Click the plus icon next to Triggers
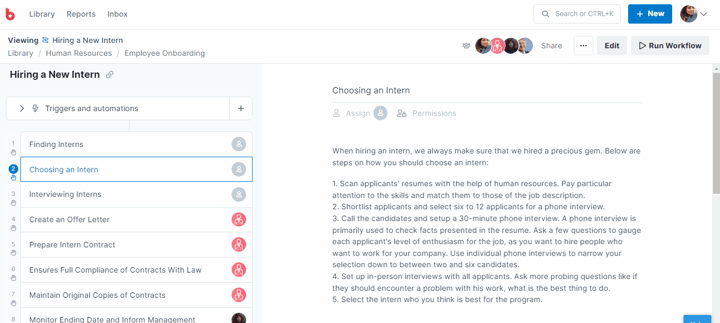This screenshot has height=323, width=720. tap(241, 108)
